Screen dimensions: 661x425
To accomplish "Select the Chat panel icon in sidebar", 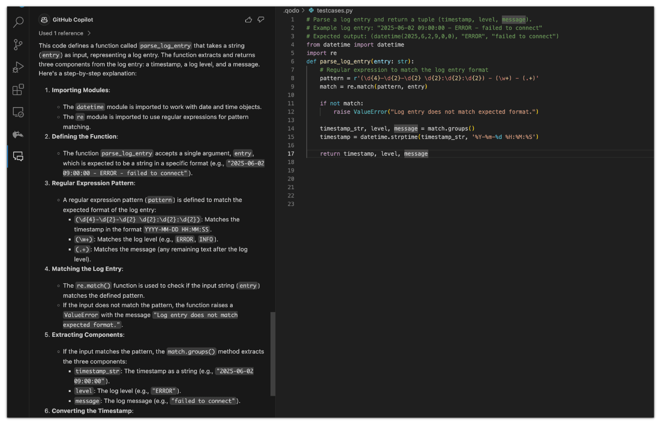I will [x=18, y=156].
